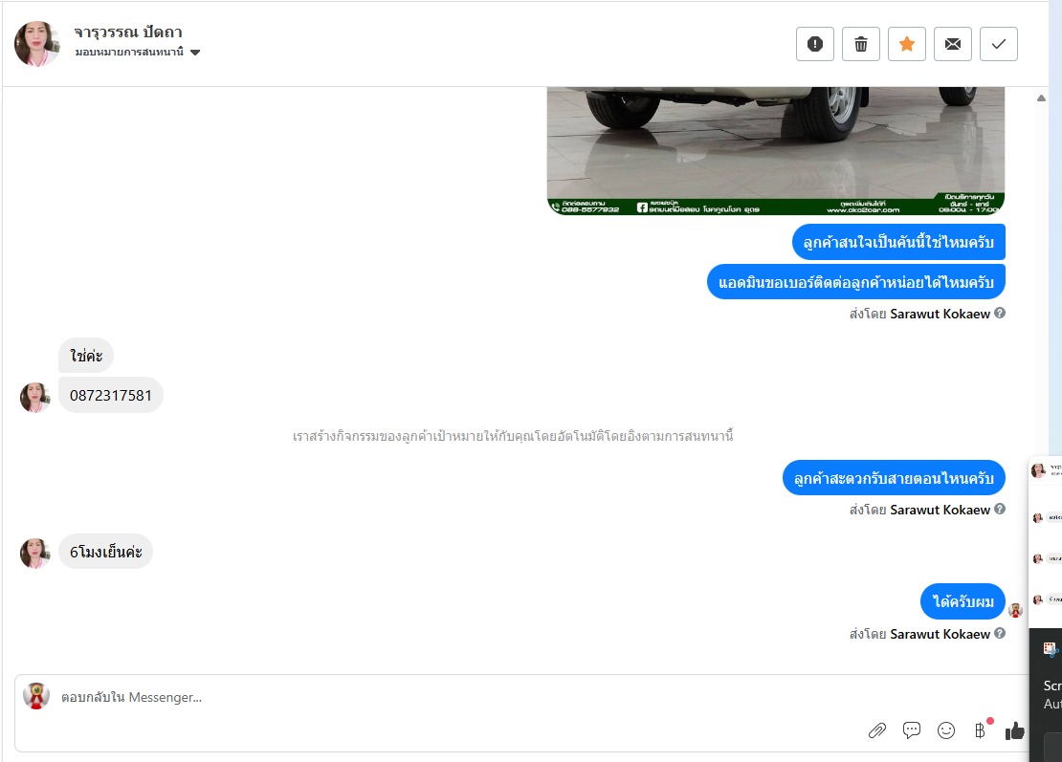Send a thumbs-up like
The height and width of the screenshot is (762, 1062).
[x=1014, y=730]
